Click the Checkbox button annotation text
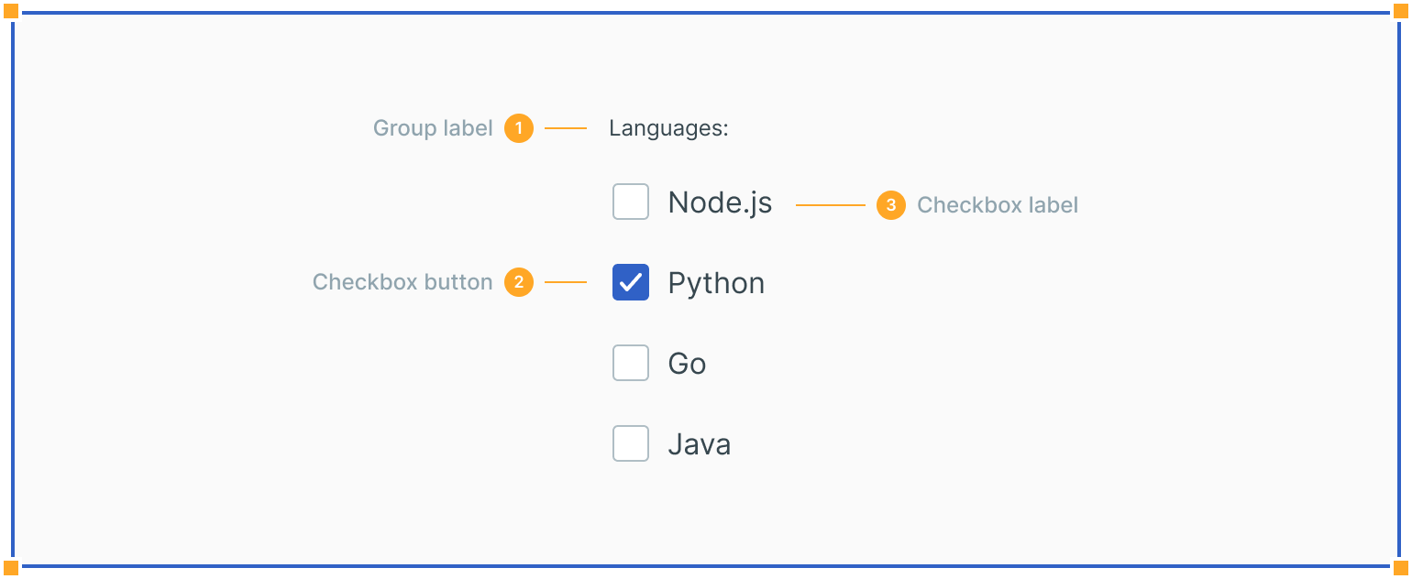This screenshot has width=1412, height=579. (x=403, y=282)
